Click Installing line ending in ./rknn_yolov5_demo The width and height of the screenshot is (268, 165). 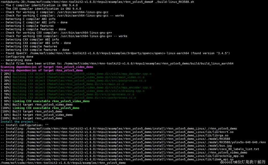click(119, 129)
